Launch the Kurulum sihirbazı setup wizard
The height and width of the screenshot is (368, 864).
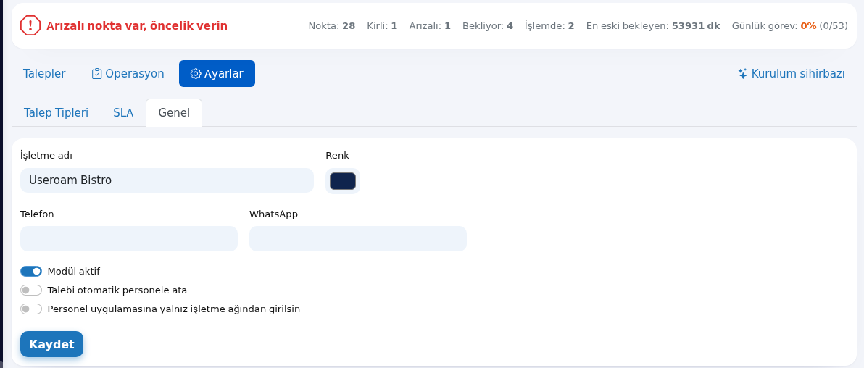click(x=792, y=74)
